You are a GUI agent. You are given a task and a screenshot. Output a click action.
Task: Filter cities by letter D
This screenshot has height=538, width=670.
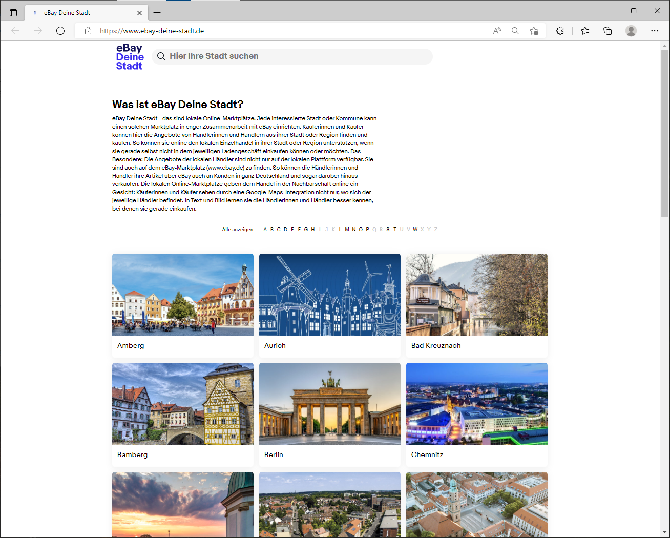(x=286, y=230)
